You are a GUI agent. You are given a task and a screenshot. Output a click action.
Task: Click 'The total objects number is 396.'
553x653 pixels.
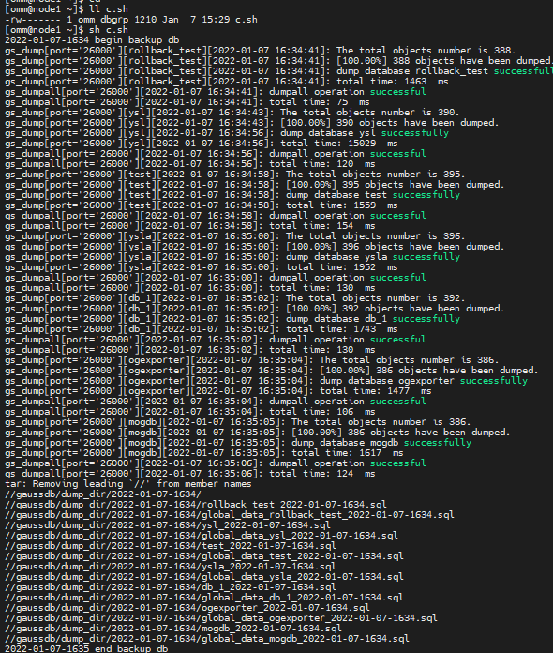pyautogui.click(x=375, y=236)
